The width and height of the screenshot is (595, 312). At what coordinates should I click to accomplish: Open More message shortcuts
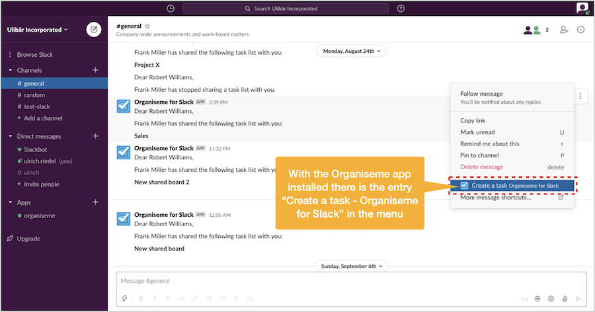(512, 198)
